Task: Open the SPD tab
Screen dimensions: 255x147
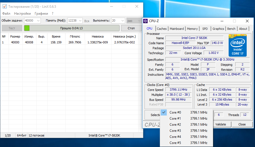Action: tap(205, 29)
